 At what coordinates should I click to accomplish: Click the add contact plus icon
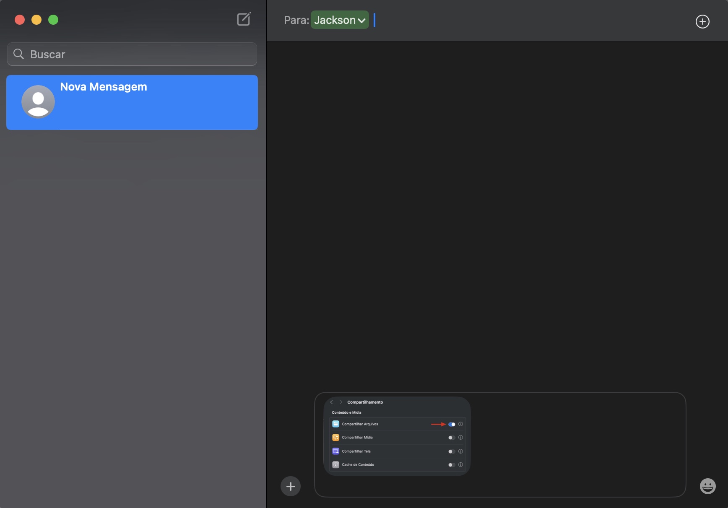pyautogui.click(x=702, y=21)
